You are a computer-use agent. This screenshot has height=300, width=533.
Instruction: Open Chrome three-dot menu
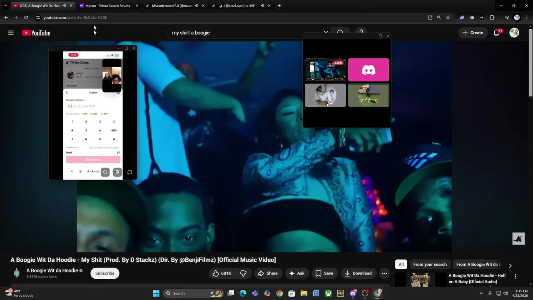(527, 17)
